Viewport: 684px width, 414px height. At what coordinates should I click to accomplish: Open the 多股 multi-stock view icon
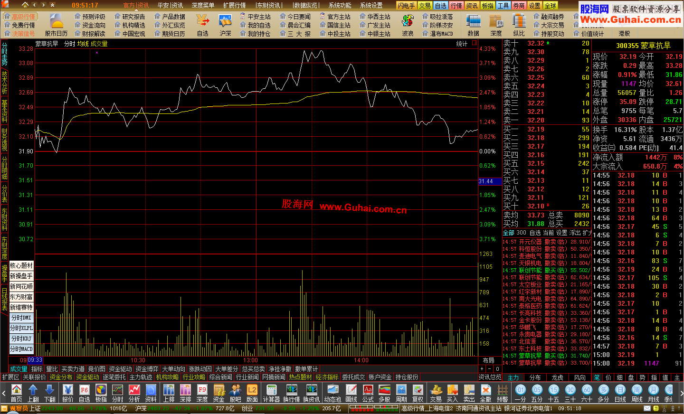[x=385, y=393]
